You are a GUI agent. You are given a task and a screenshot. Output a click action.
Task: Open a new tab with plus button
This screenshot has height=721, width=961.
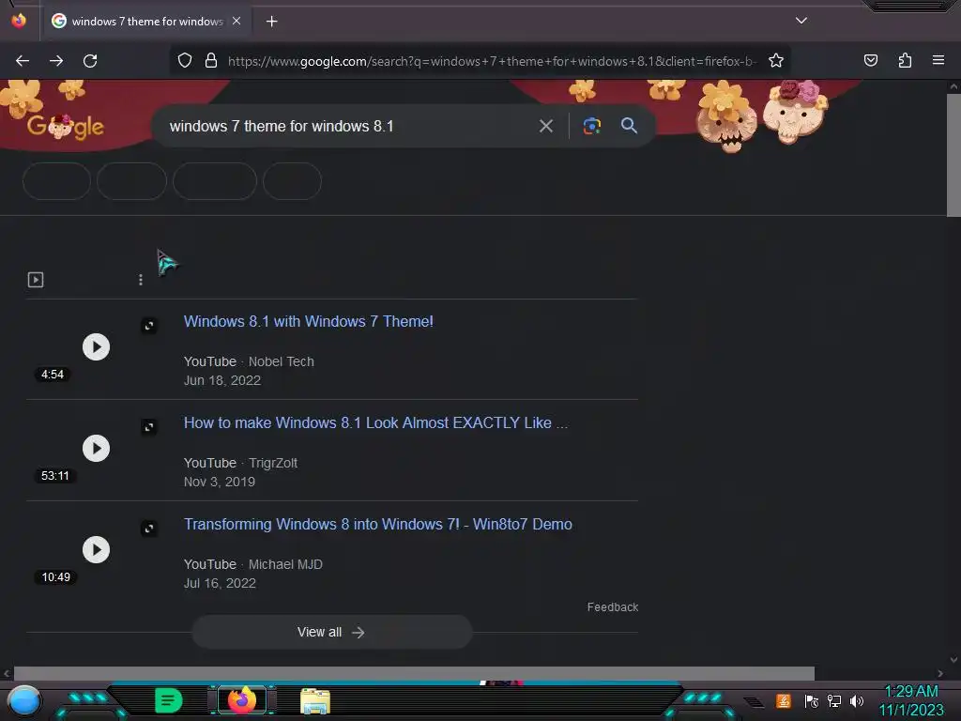tap(271, 22)
